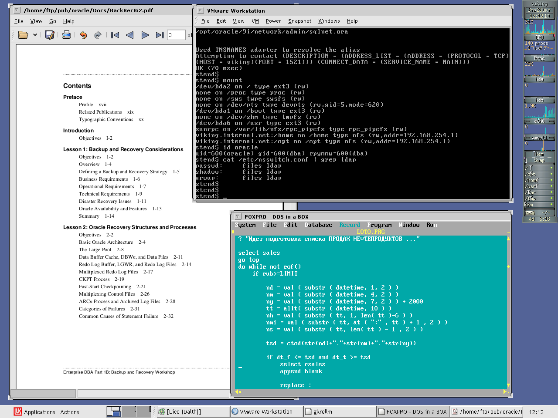Open the File menu in the PDF viewer
Screen dimensions: 558x418
click(19, 21)
